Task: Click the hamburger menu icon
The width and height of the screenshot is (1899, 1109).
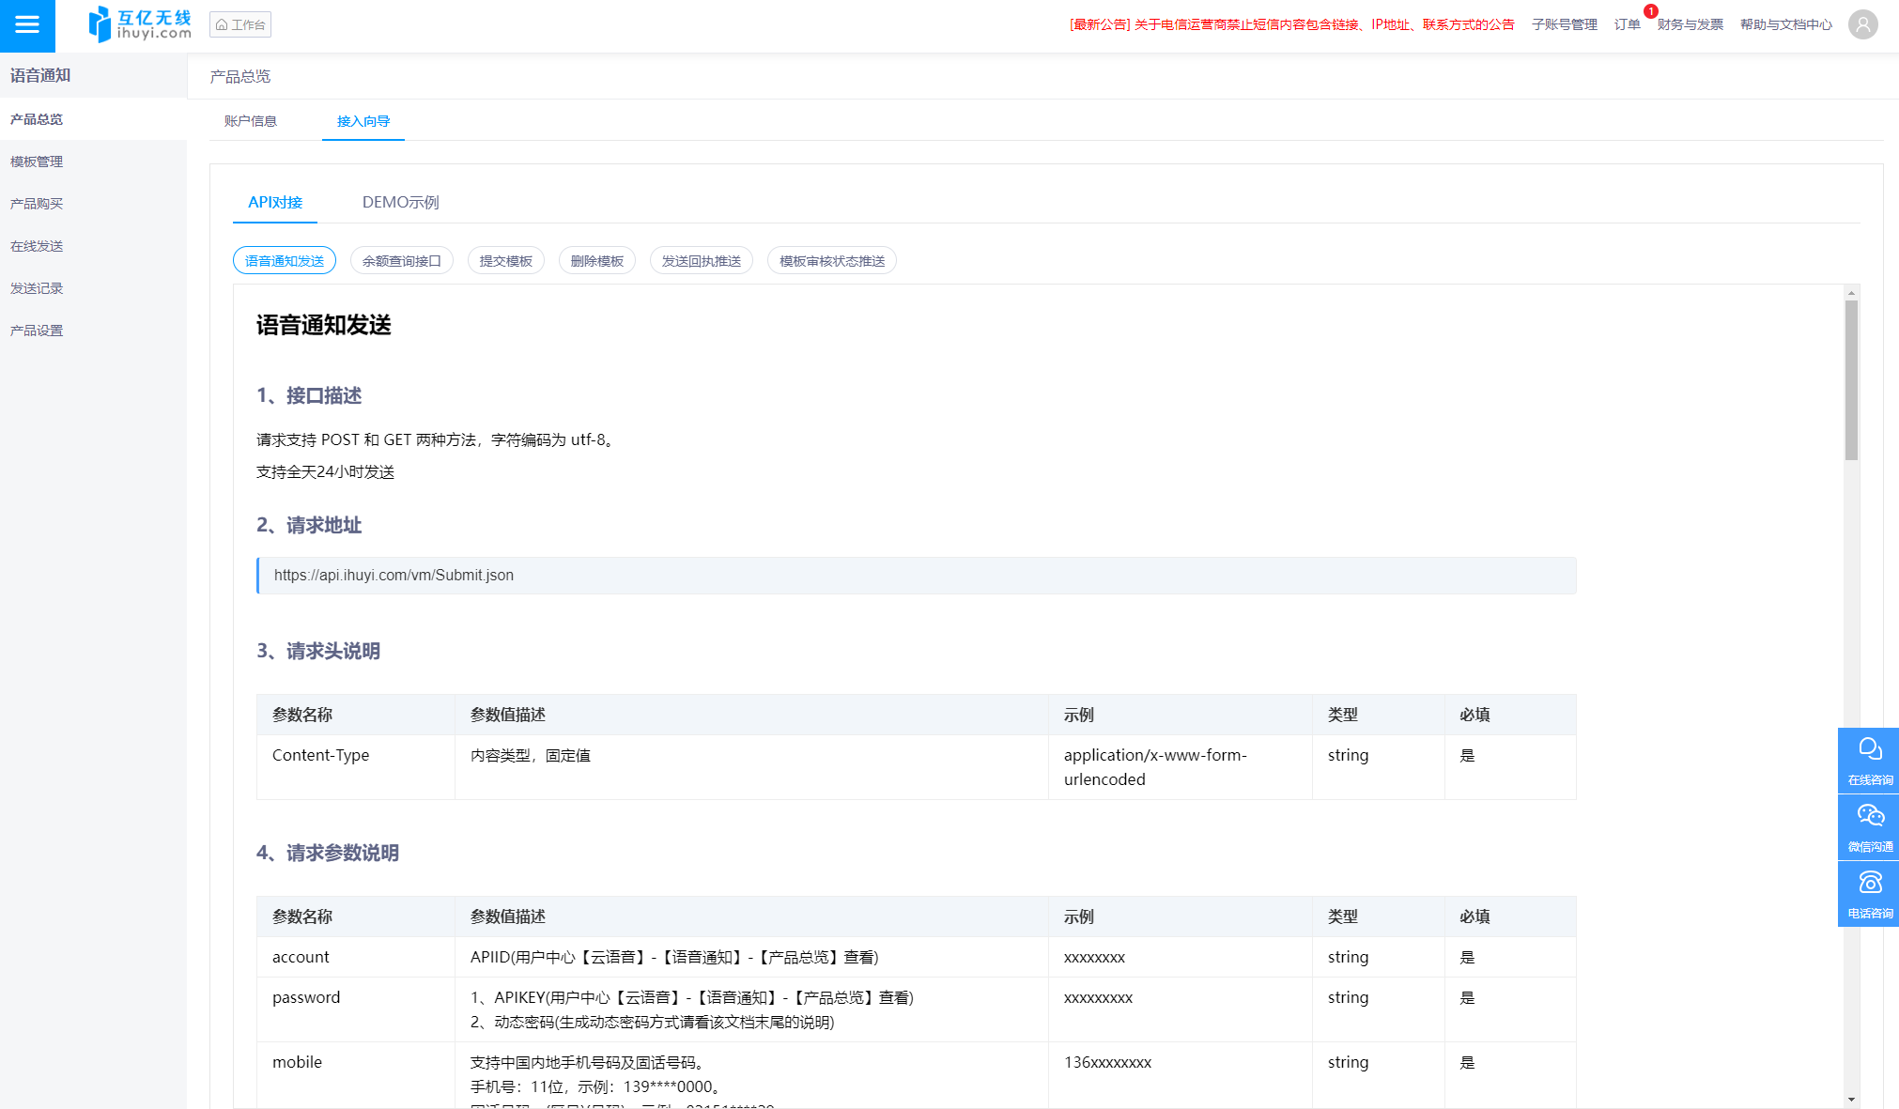Action: tap(27, 24)
